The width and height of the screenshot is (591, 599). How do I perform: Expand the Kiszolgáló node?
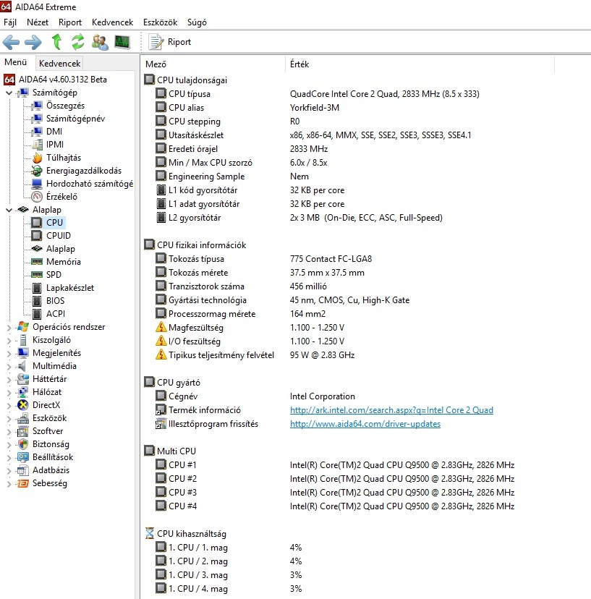9,341
